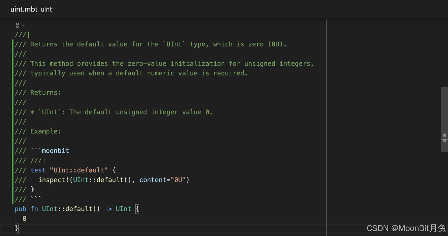Click the 'fn' keyword in function signature

point(34,209)
